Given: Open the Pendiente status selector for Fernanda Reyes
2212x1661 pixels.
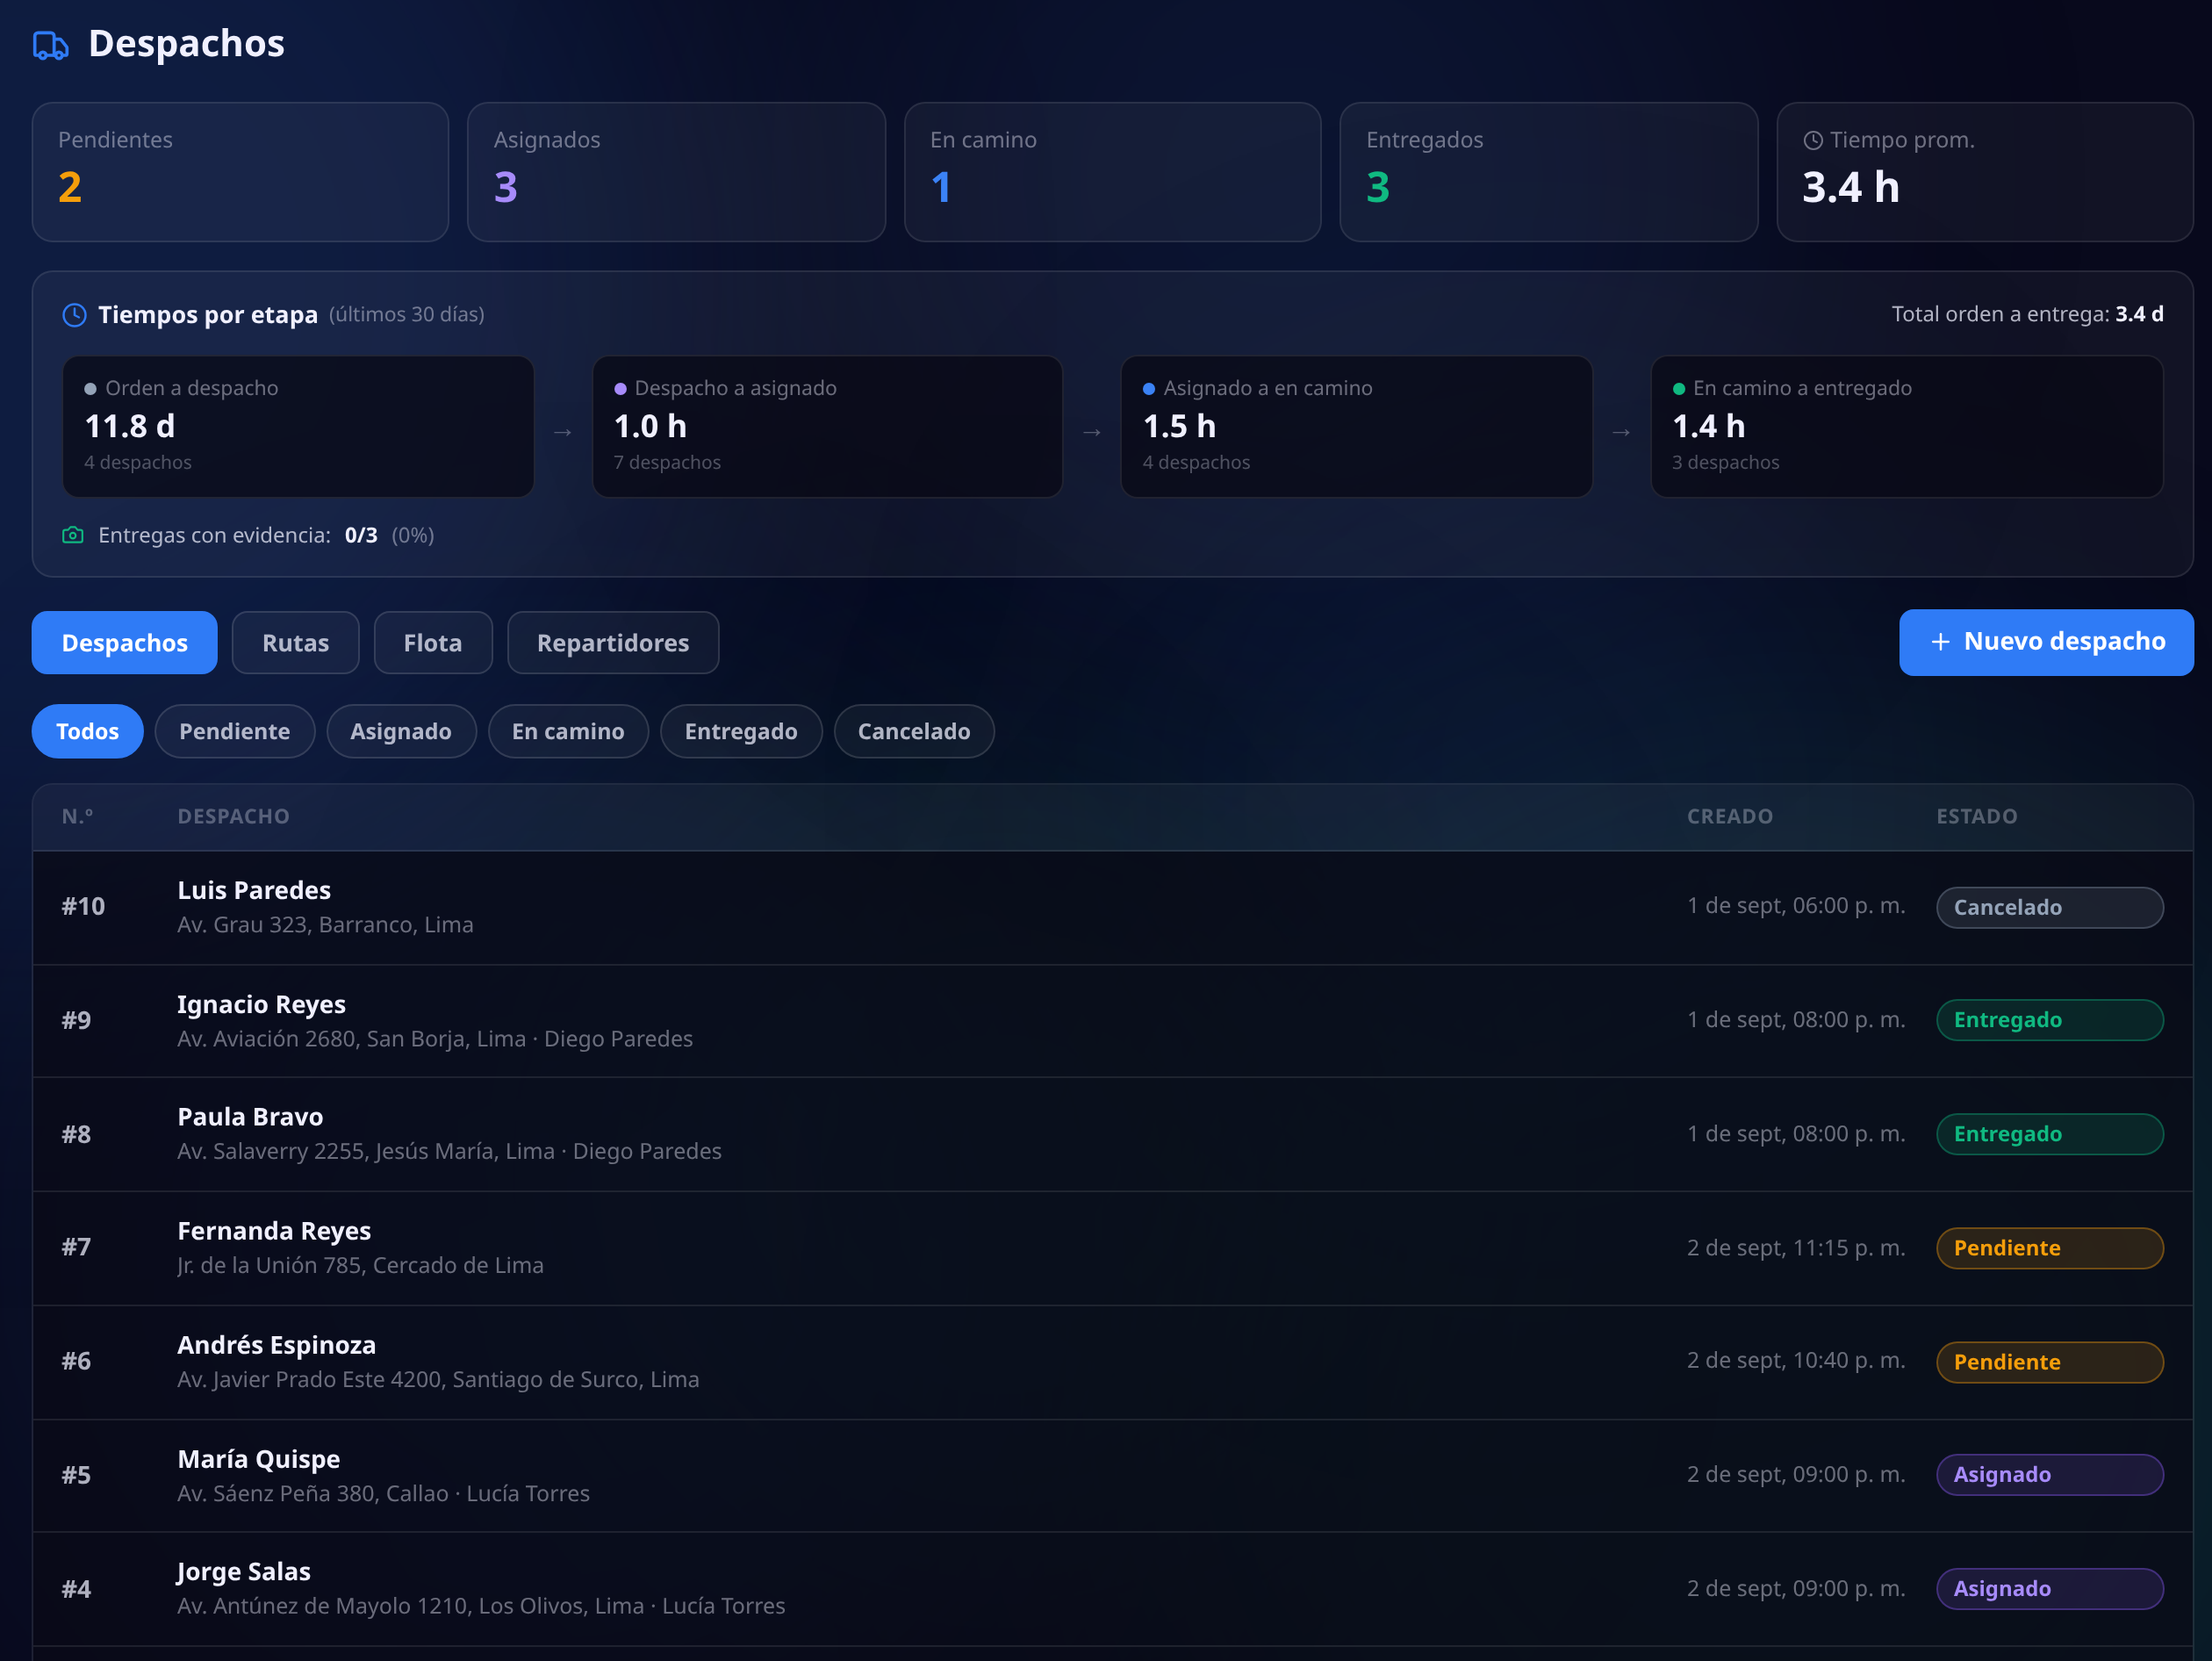Looking at the screenshot, I should [x=2049, y=1248].
